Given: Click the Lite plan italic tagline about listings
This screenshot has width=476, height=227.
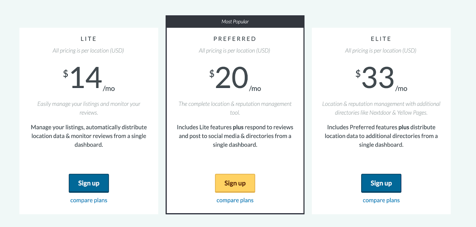Looking at the screenshot, I should click(89, 108).
